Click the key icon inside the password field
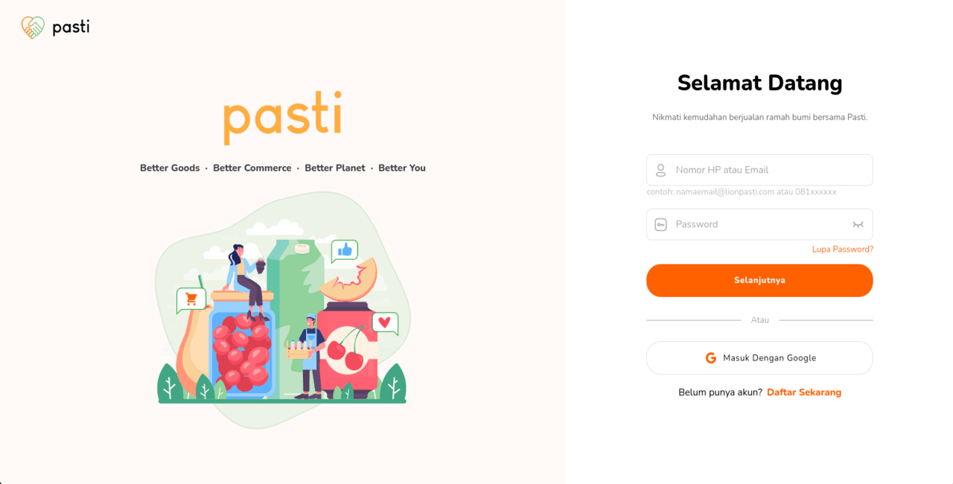Viewport: 953px width, 484px height. [x=660, y=224]
